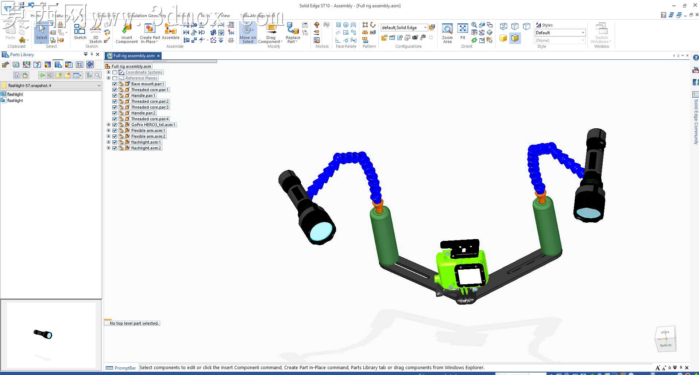This screenshot has width=699, height=375.
Task: Expand the Coordinate Systems node
Action: click(x=108, y=72)
